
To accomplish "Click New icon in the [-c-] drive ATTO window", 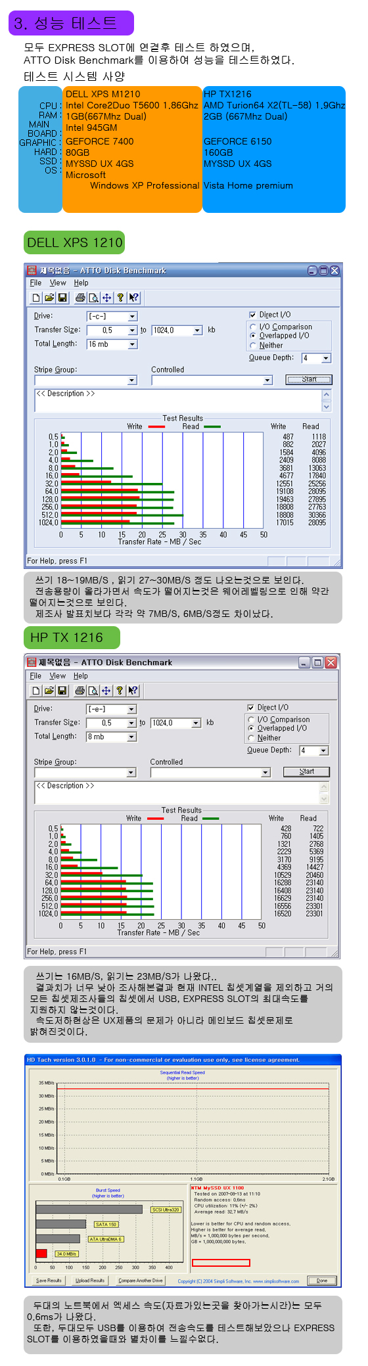I will (x=37, y=298).
